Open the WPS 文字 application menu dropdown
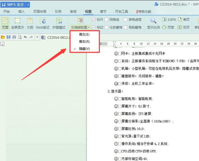Screen dimensions: 199x161 [28, 5]
